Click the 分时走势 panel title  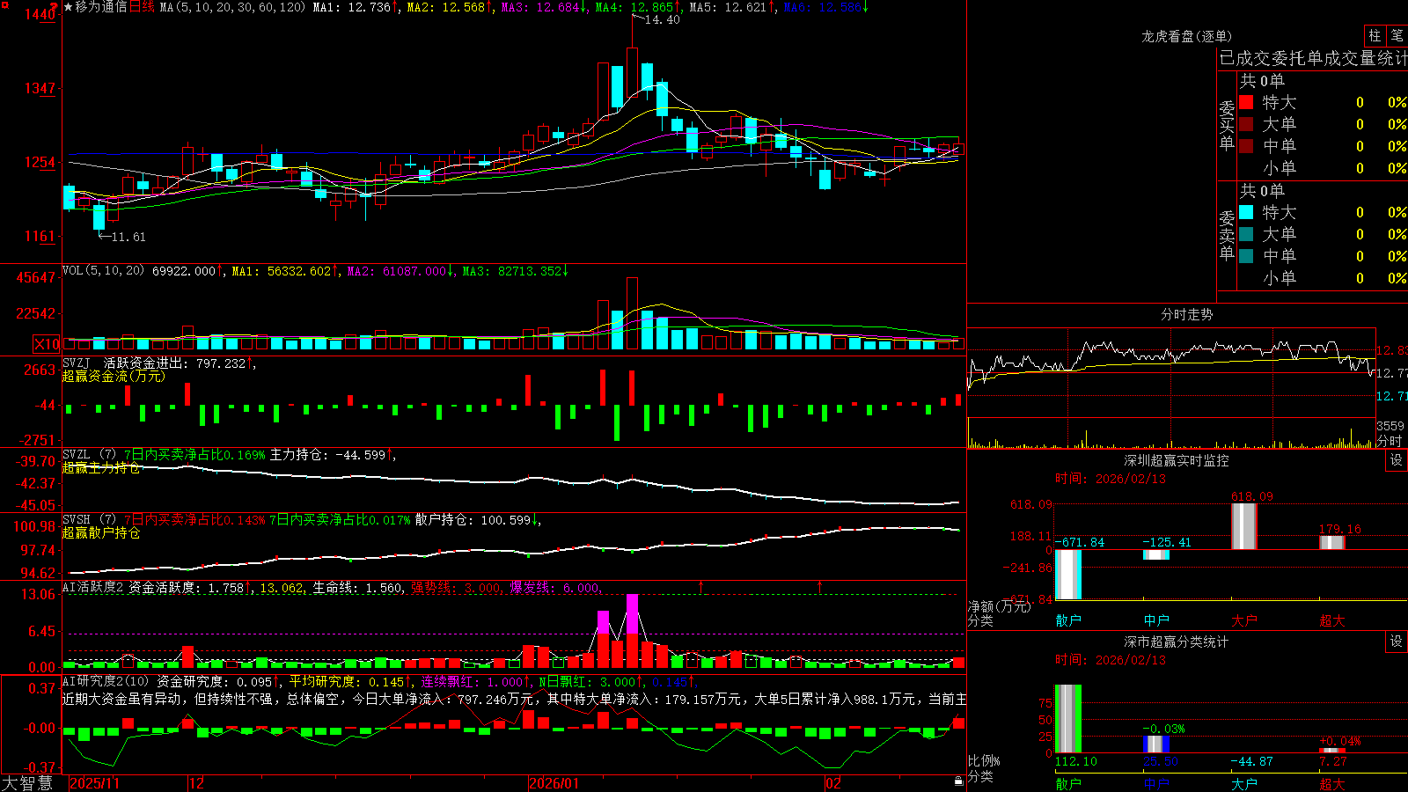(x=1187, y=314)
